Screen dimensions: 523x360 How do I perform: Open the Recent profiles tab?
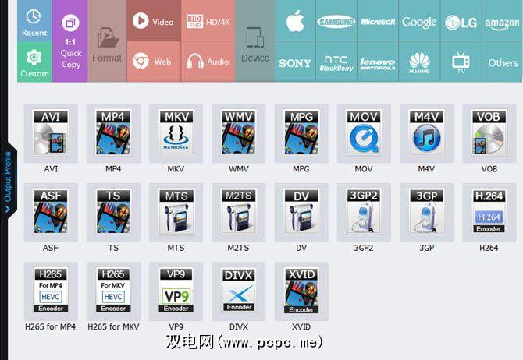(34, 20)
